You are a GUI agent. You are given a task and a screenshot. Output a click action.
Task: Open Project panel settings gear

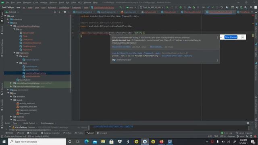(x=65, y=12)
